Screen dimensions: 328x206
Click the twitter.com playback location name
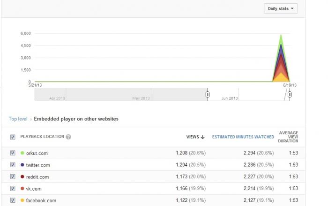click(38, 165)
